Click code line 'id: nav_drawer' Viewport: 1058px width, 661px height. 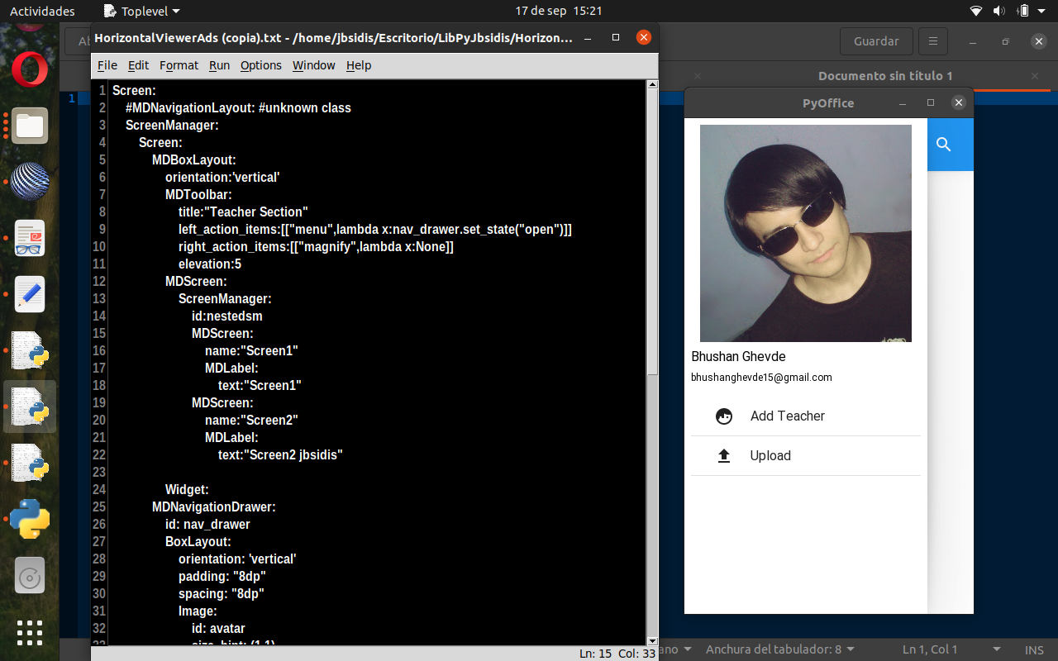tap(207, 525)
